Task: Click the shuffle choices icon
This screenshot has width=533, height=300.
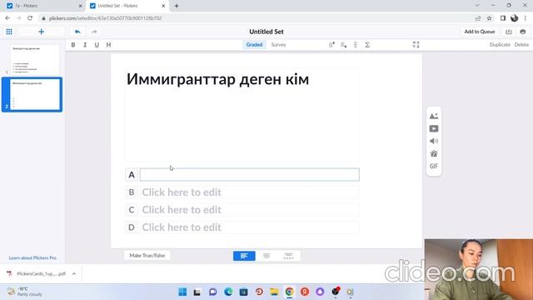Action: (416, 44)
